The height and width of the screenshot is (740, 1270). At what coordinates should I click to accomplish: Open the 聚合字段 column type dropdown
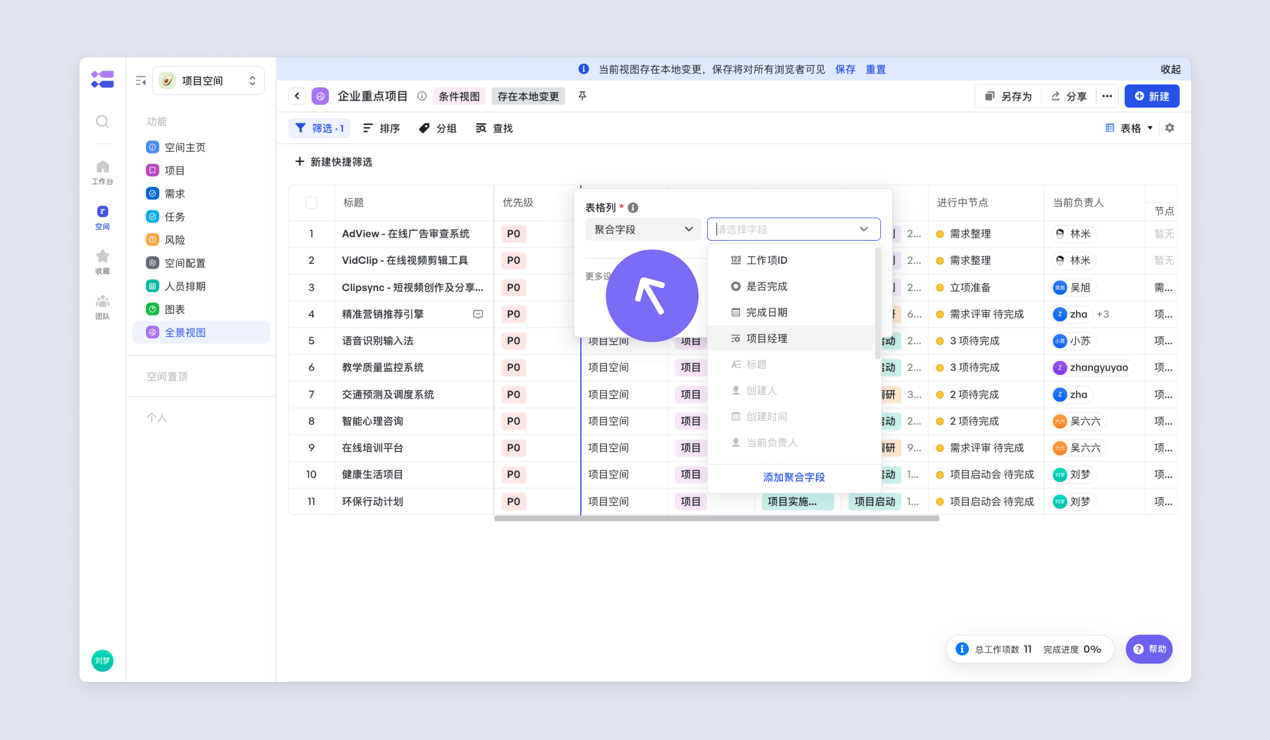pos(643,229)
